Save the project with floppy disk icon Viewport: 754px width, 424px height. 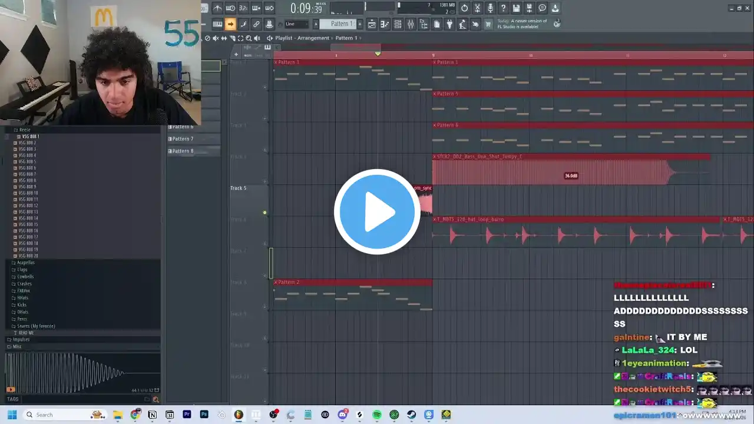(516, 8)
